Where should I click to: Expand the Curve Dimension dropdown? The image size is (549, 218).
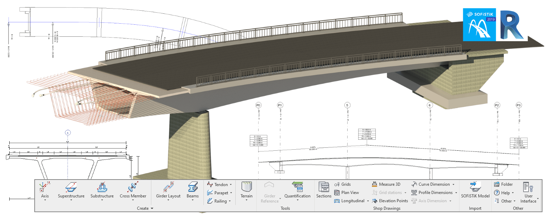click(x=453, y=185)
